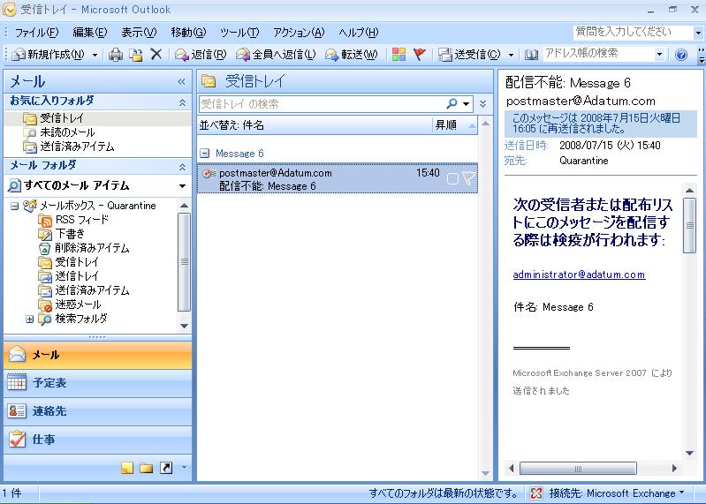706x504 pixels.
Task: Collapse the メールボックス - Quarantine tree node
Action: point(14,206)
